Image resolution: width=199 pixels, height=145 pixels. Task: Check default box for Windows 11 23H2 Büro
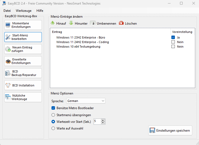[x=173, y=37]
